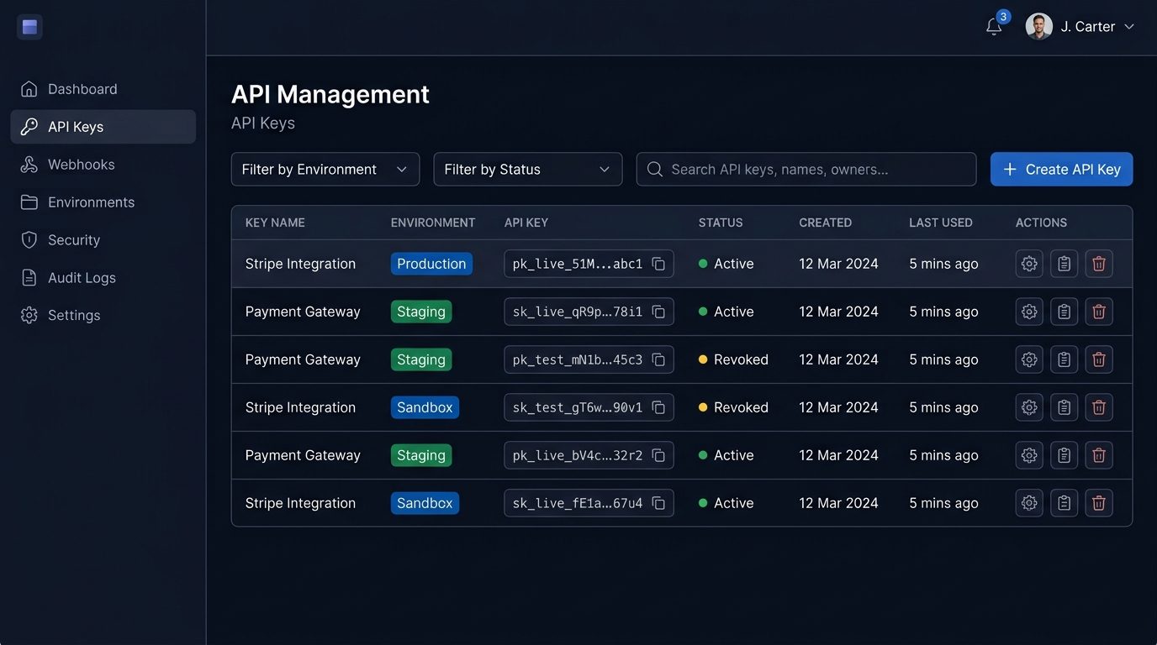Open the Filter by Status dropdown
This screenshot has height=645, width=1157.
(x=528, y=169)
